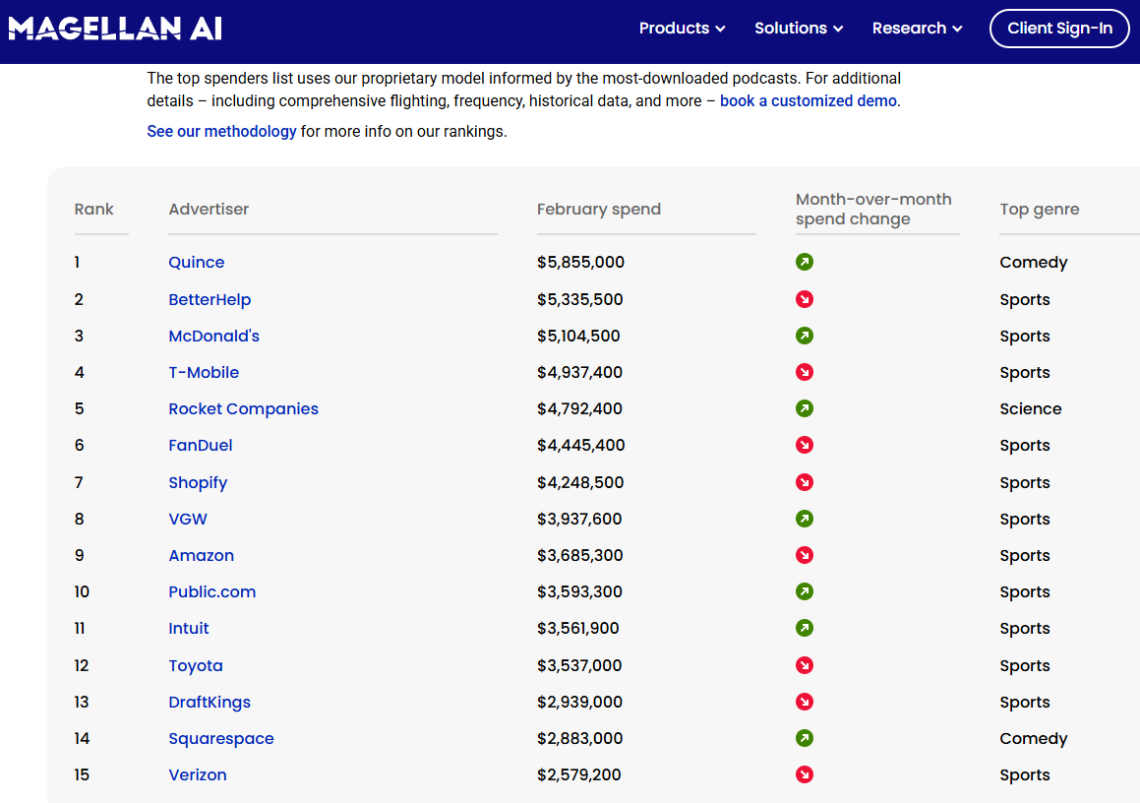The image size is (1140, 803).
Task: Open the Solutions dropdown menu
Action: coord(799,29)
